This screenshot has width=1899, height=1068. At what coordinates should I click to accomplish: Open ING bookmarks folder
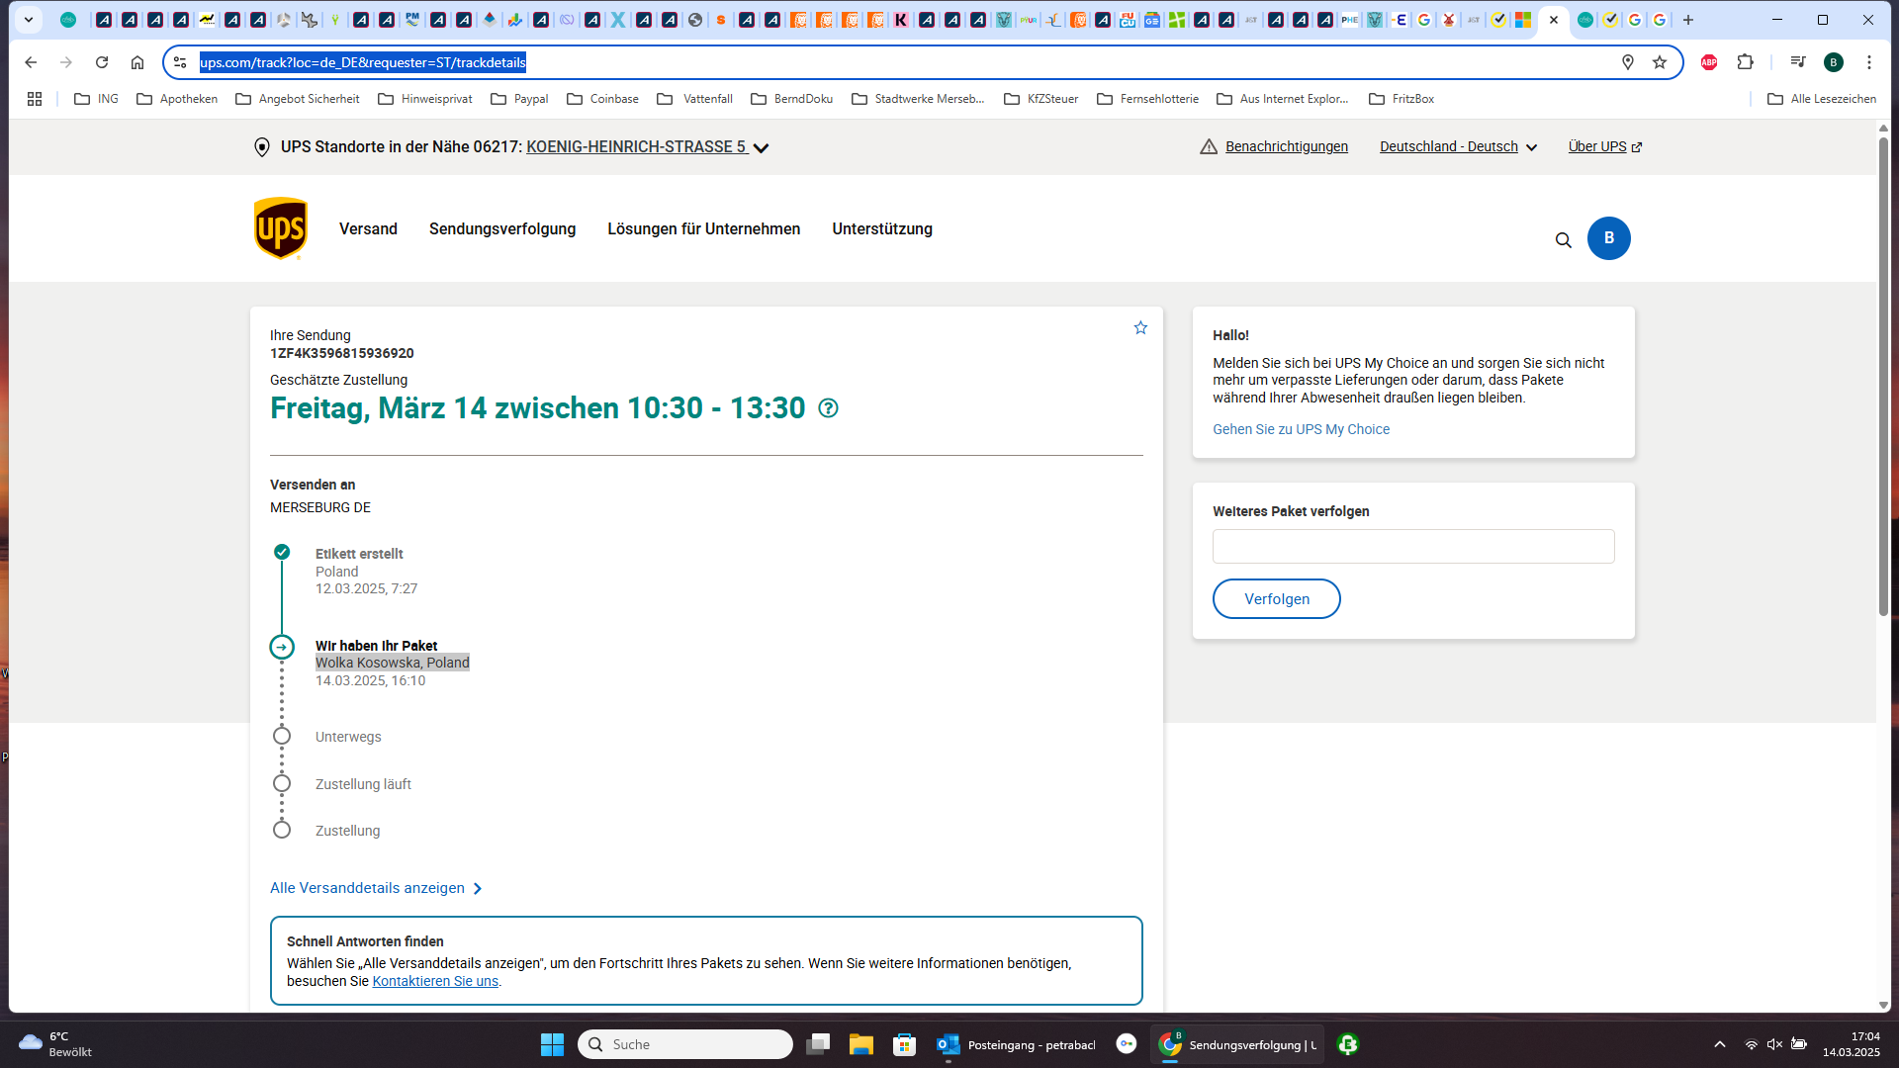97,99
